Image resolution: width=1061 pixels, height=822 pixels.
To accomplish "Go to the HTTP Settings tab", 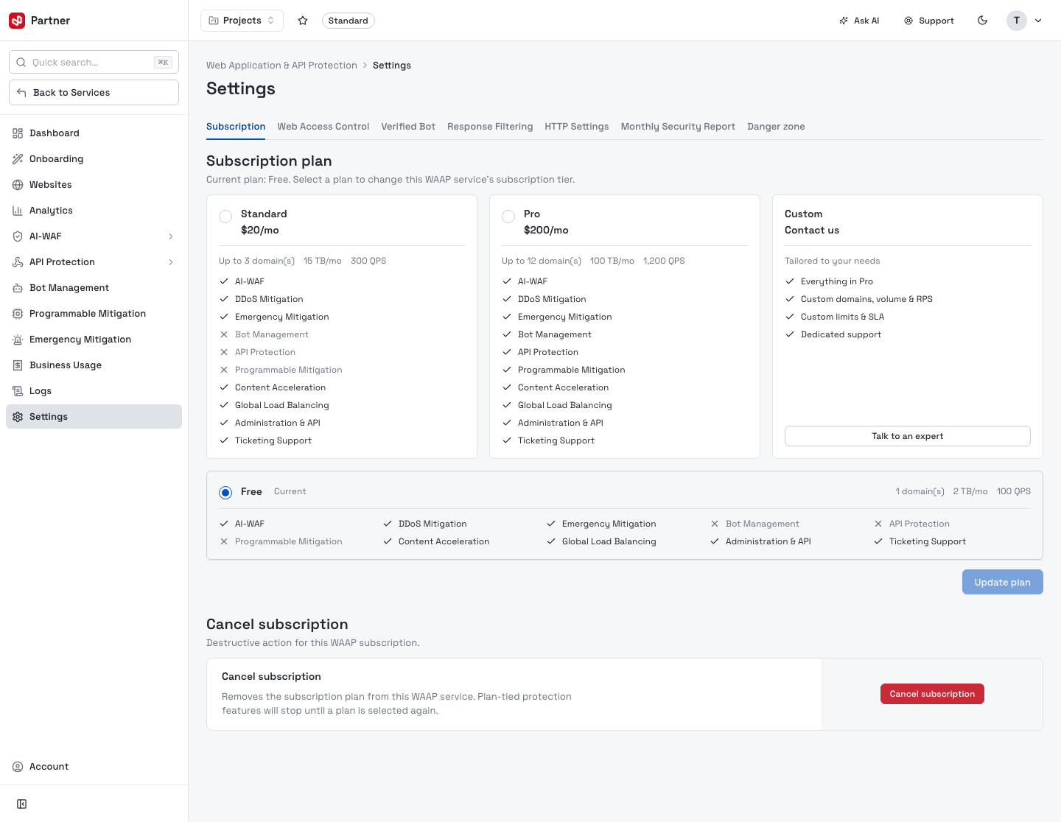I will point(577,127).
